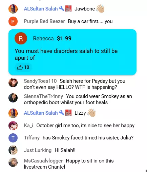Click the thumbs-up like icon on Rebecca's Super Chat

(x=20, y=67)
